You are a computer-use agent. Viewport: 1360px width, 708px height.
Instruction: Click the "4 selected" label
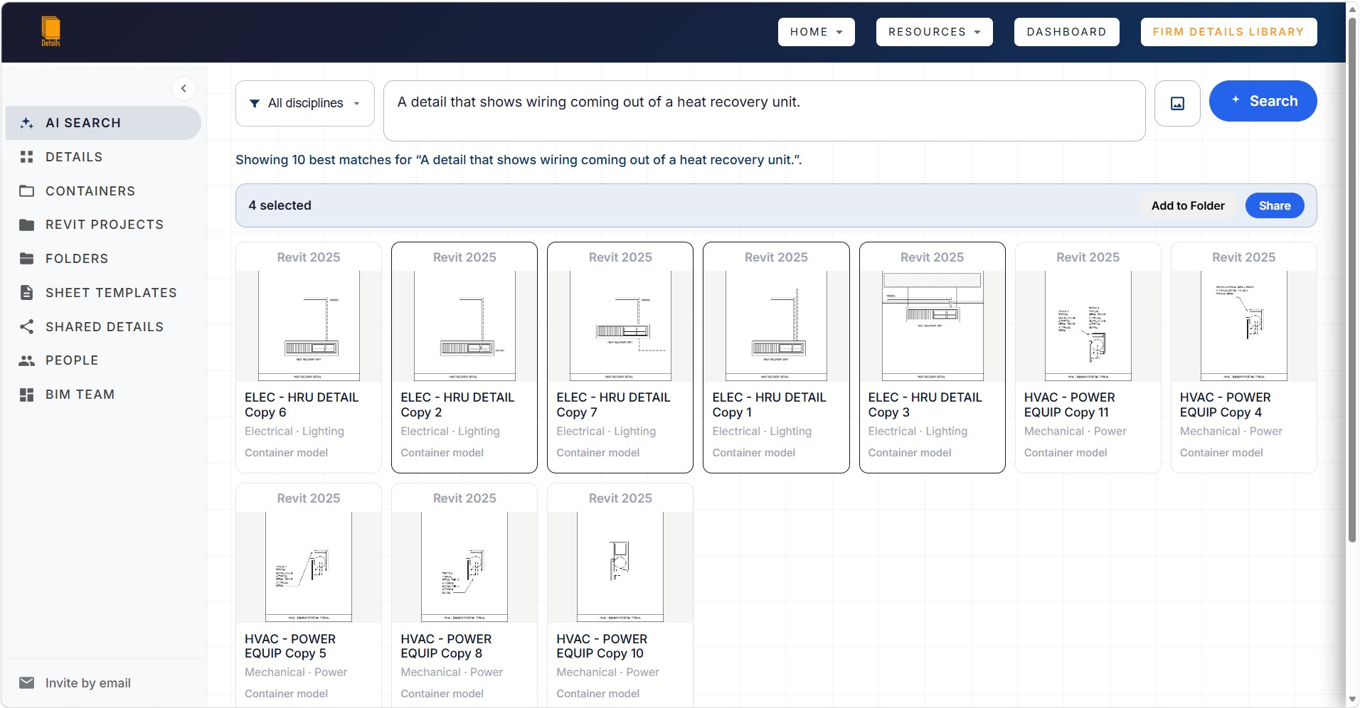pyautogui.click(x=280, y=205)
